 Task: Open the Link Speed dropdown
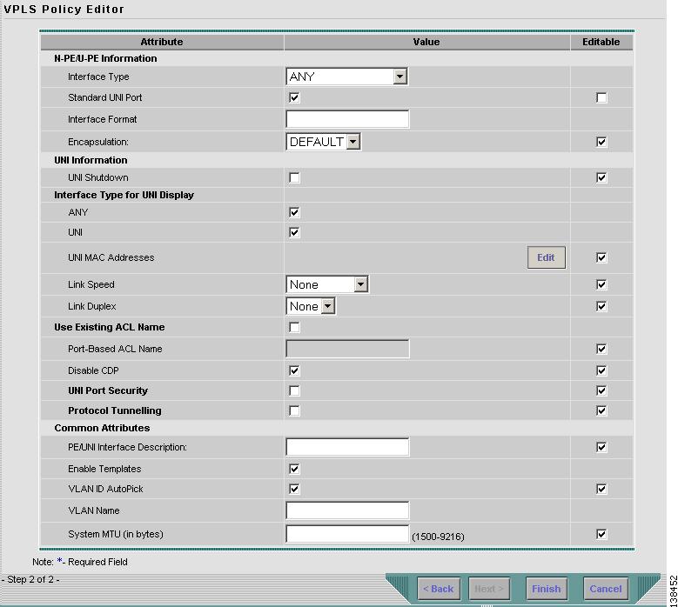point(327,284)
